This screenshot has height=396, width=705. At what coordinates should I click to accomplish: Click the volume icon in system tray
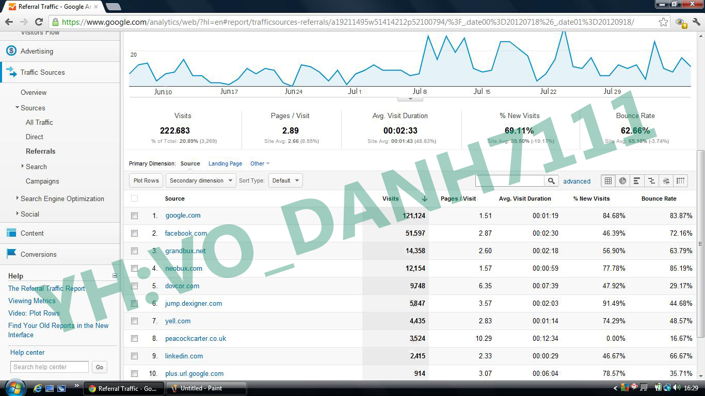coord(677,388)
